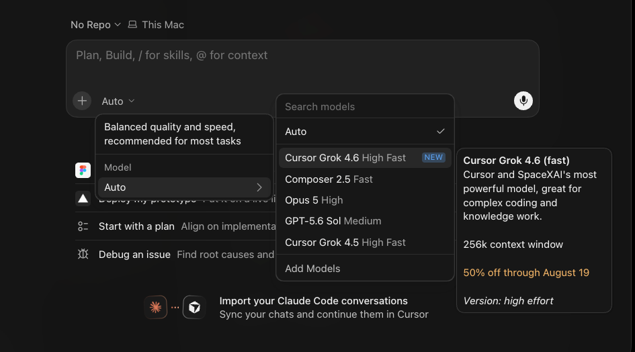Select Auto in the model list
Viewport: 635px width, 352px height.
365,131
